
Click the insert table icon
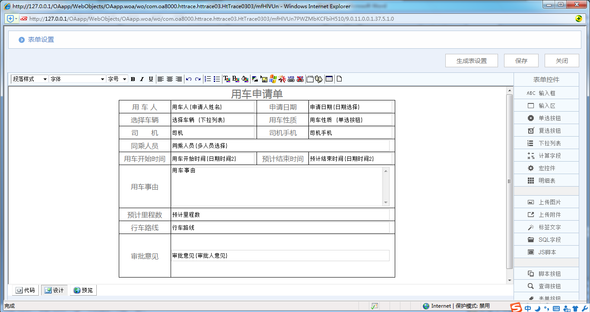pos(329,79)
